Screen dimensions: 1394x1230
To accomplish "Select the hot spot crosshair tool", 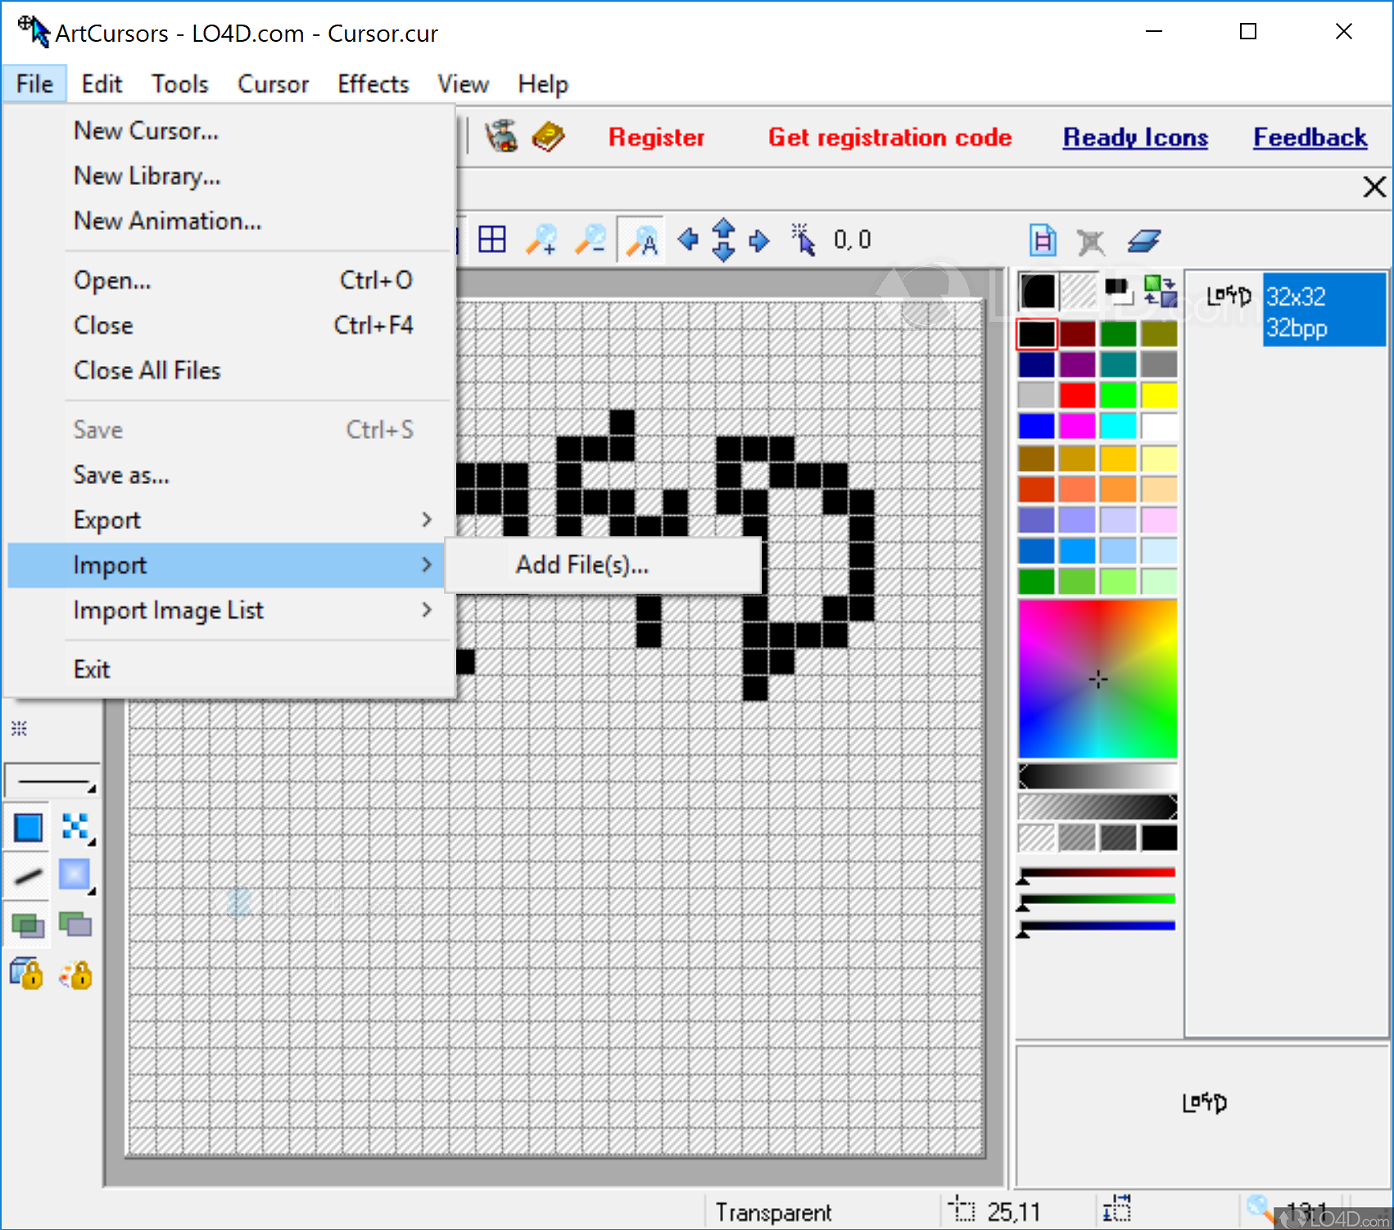I will [803, 239].
